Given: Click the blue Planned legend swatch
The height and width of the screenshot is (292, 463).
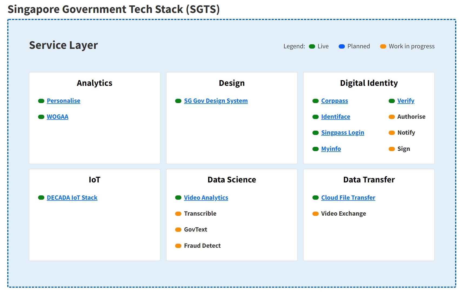Looking at the screenshot, I should (342, 46).
